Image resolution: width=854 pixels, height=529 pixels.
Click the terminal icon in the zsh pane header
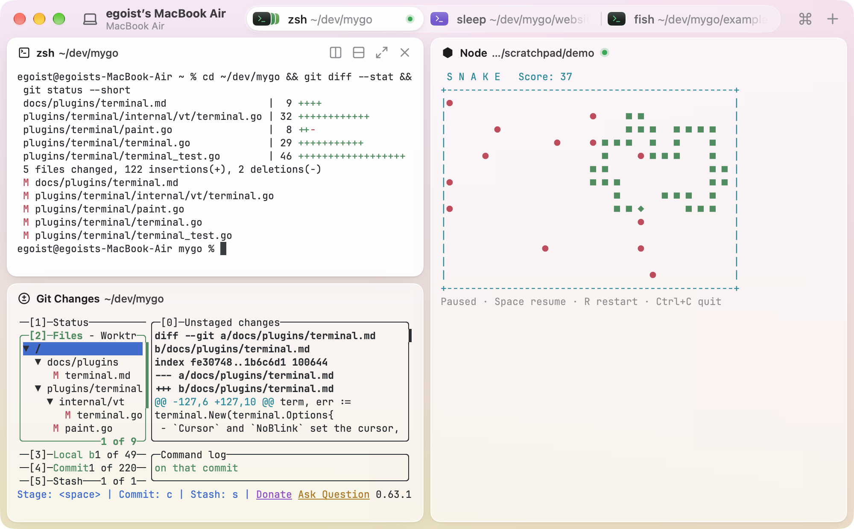[24, 52]
